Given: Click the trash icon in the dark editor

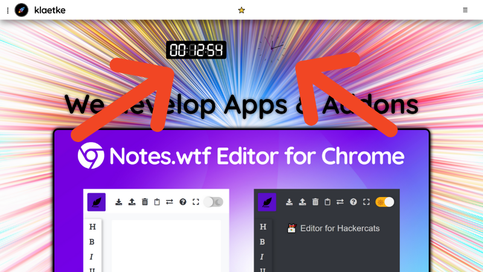Looking at the screenshot, I should (x=315, y=202).
